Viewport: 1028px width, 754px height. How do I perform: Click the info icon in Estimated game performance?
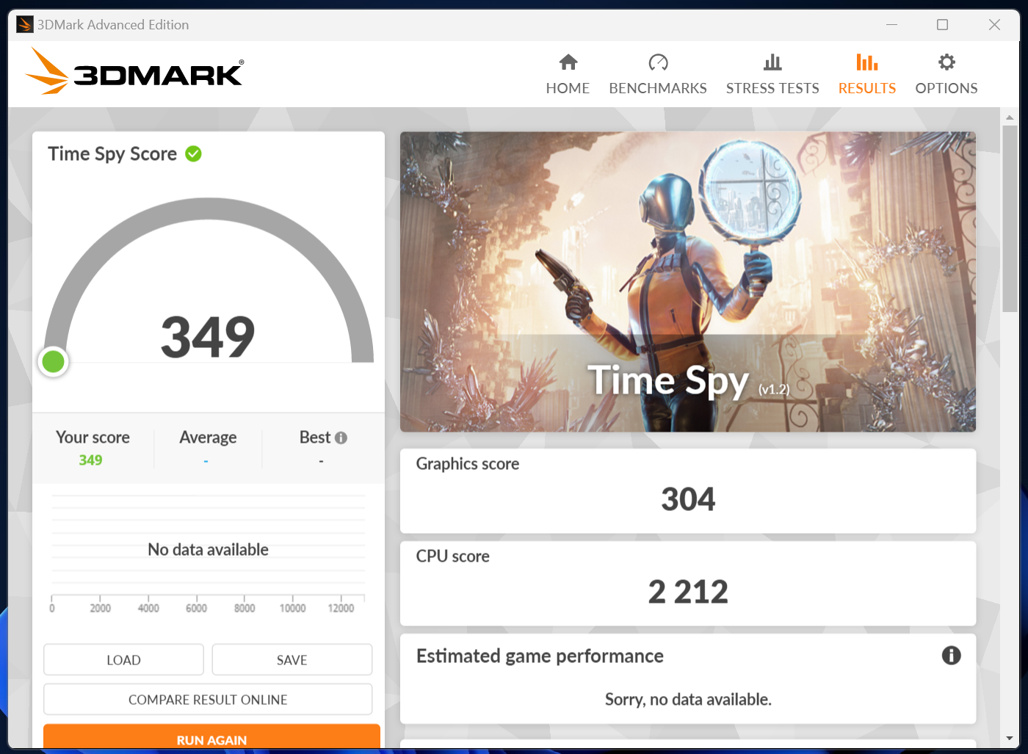pos(951,655)
